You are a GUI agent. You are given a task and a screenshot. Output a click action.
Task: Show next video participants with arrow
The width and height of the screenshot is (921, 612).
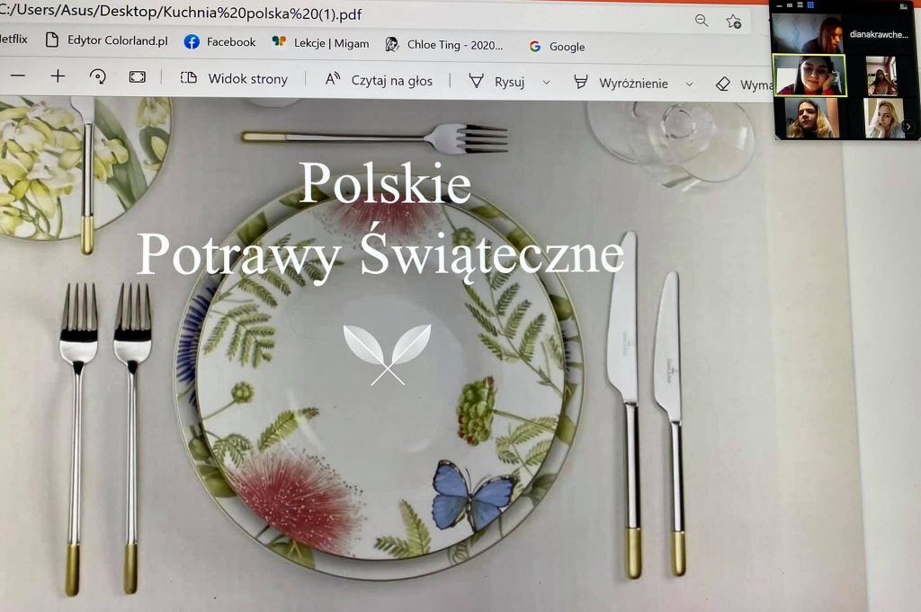pyautogui.click(x=908, y=126)
